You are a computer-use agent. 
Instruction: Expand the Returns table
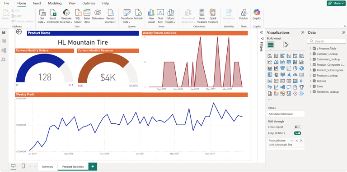point(310,81)
